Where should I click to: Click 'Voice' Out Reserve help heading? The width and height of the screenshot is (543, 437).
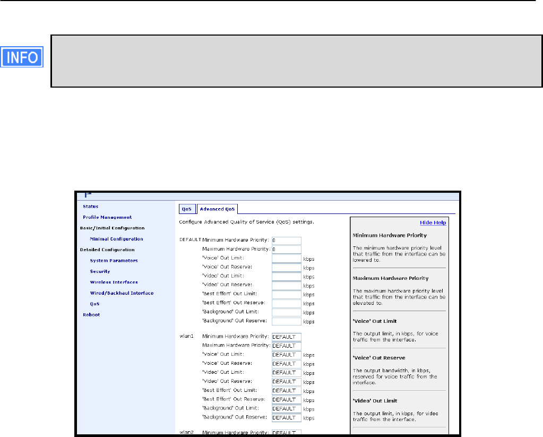(x=379, y=358)
